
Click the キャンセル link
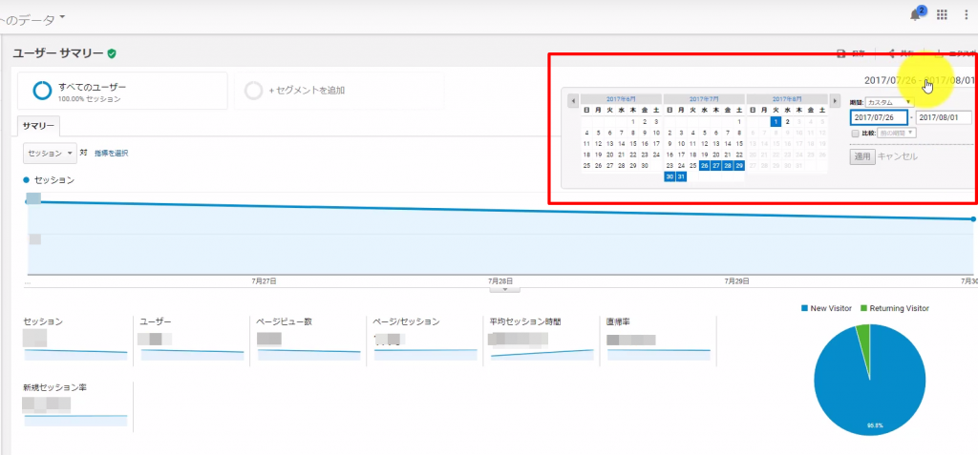897,156
